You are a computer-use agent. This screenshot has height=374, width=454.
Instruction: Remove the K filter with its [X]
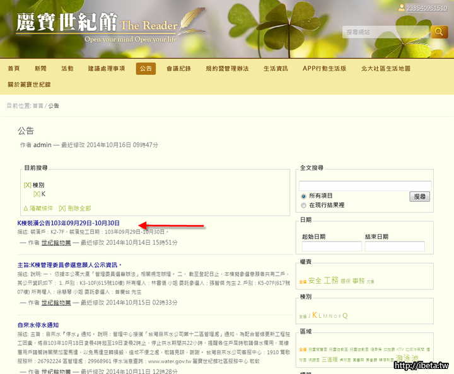[x=37, y=194]
